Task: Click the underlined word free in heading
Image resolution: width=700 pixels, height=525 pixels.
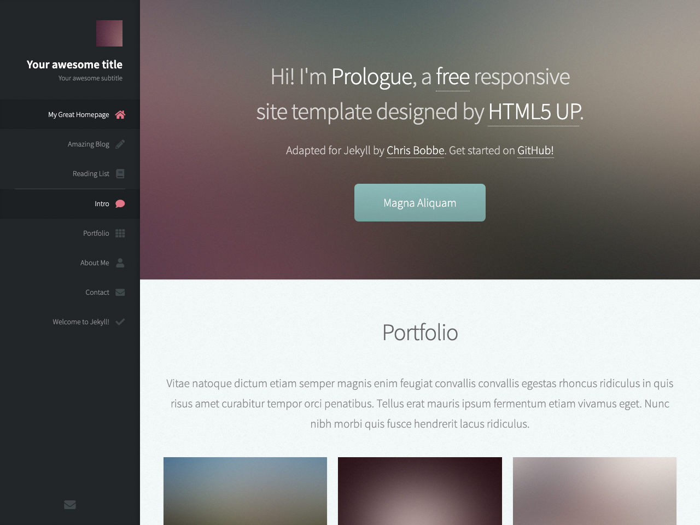Action: (x=453, y=77)
